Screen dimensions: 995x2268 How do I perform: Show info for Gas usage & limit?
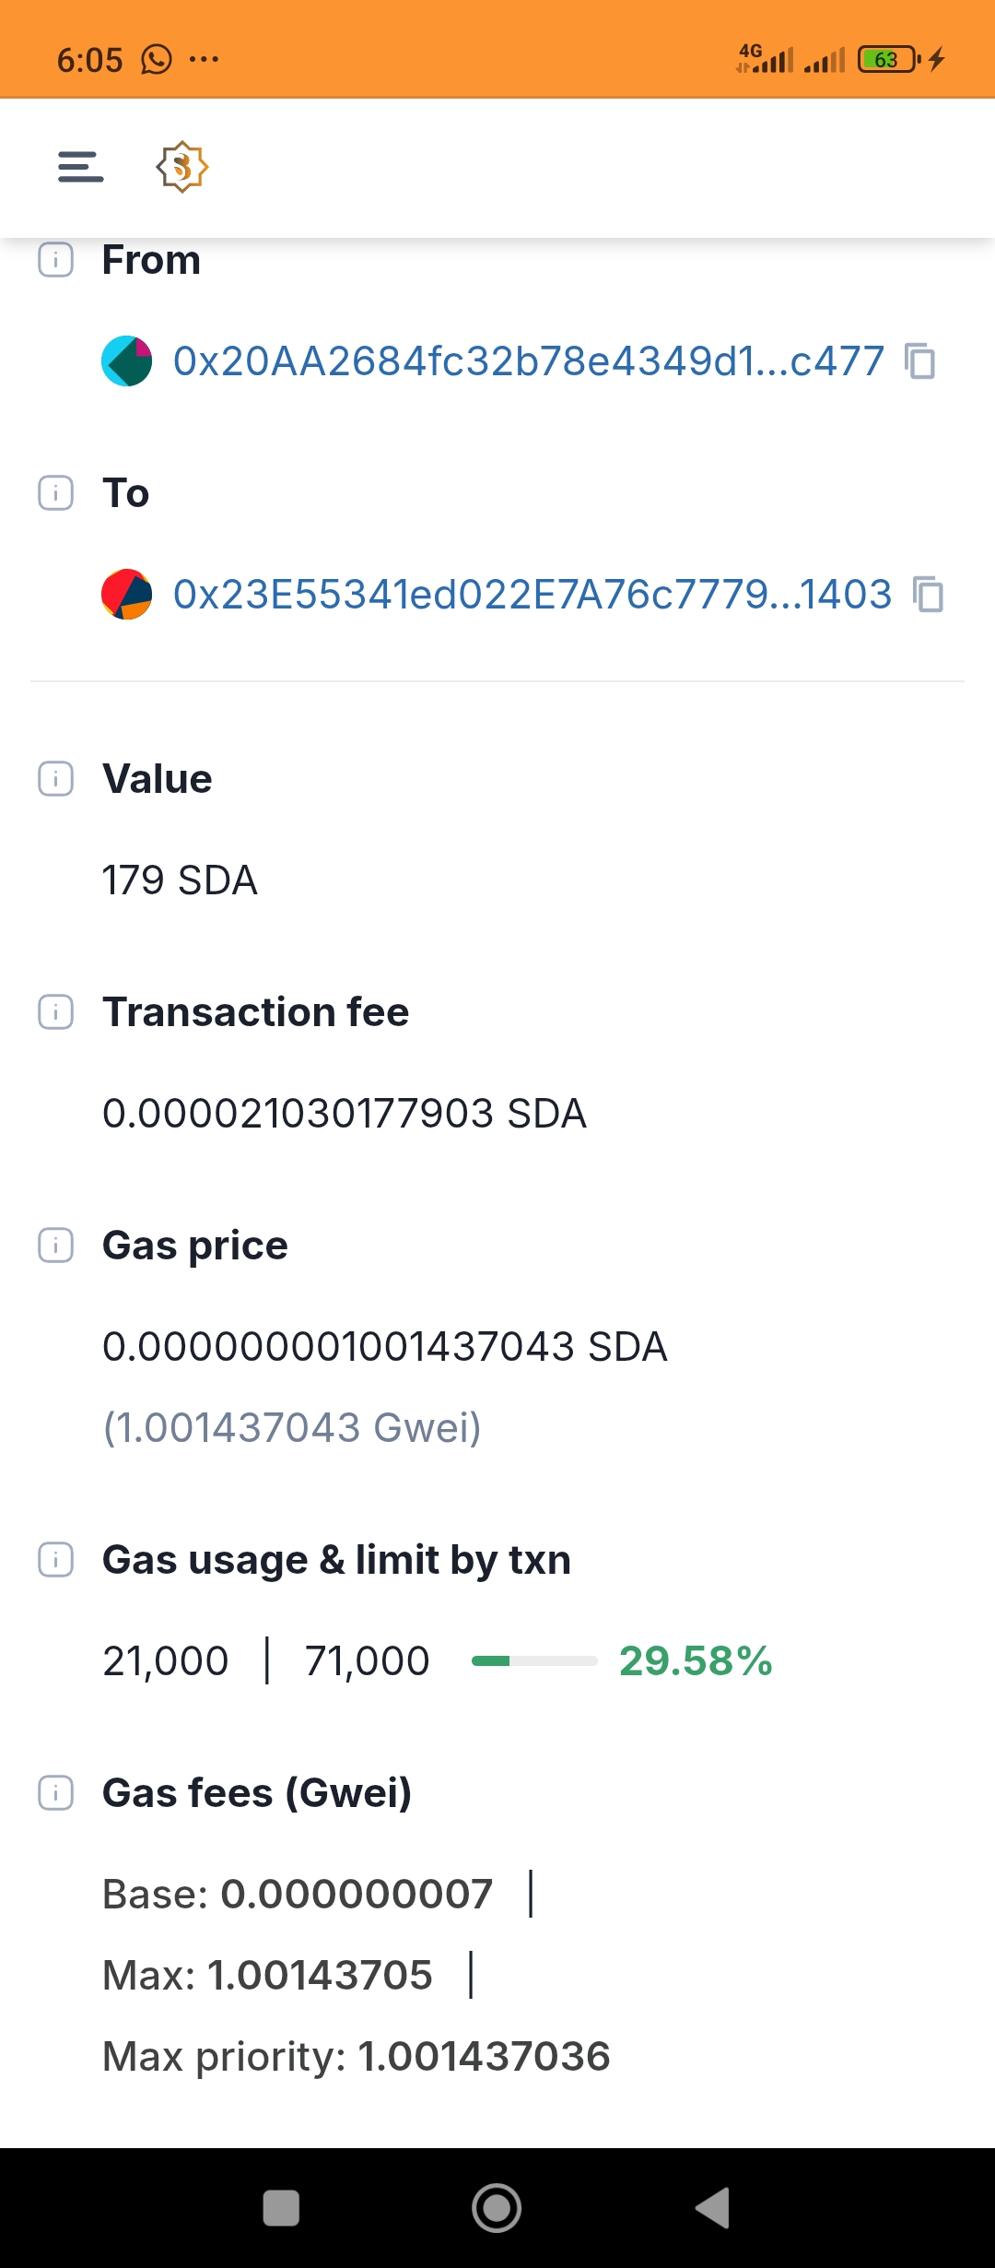point(55,1560)
